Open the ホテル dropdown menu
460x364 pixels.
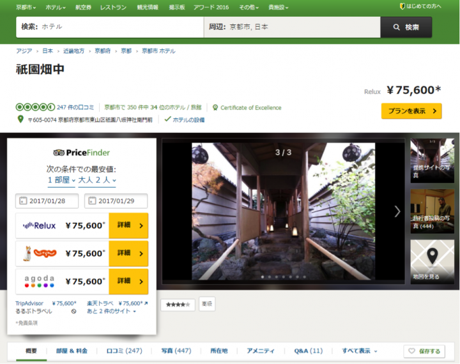pyautogui.click(x=56, y=7)
